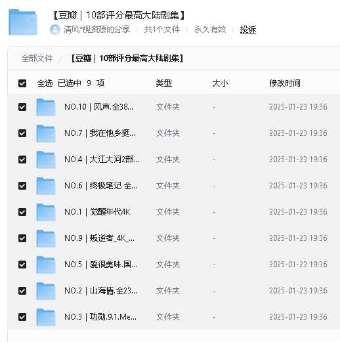Image resolution: width=340 pixels, height=342 pixels.
Task: Click the sharer avatar icon
Action: click(x=54, y=30)
